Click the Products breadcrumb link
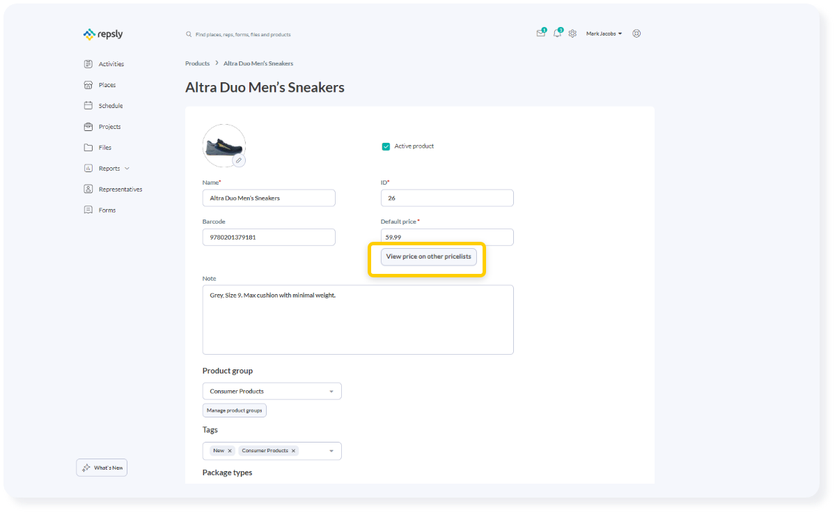 pyautogui.click(x=198, y=63)
